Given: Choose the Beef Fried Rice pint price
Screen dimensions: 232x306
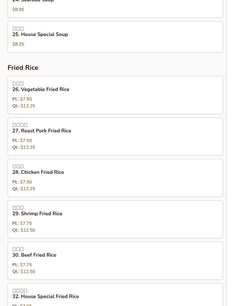Looking at the screenshot, I should pos(26,265).
